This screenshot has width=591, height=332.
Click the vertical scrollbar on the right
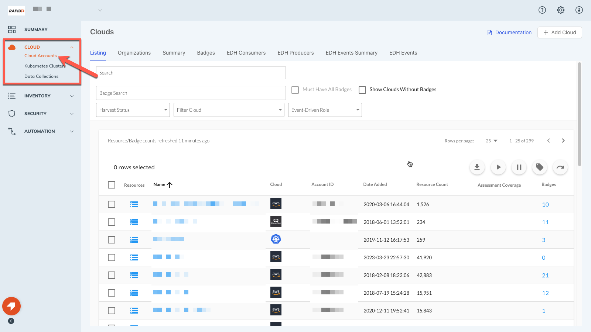pos(579,114)
